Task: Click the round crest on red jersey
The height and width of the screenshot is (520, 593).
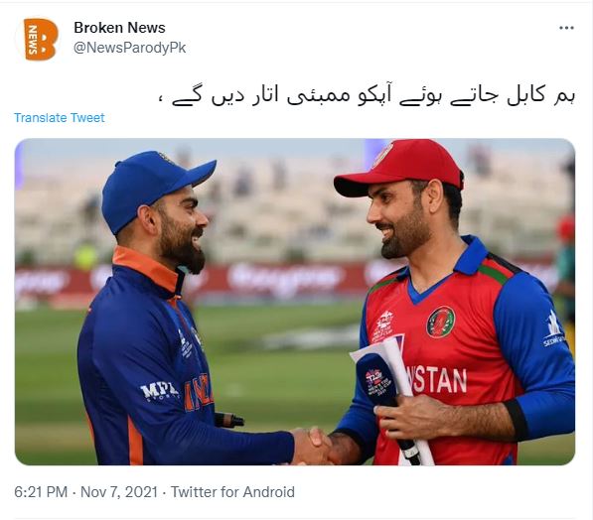Action: tap(441, 322)
